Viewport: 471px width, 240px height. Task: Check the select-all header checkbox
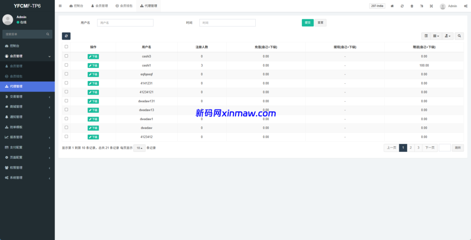66,46
